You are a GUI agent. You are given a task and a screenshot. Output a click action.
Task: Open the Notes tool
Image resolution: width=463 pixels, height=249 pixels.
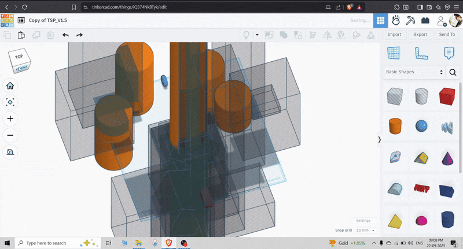coord(448,53)
